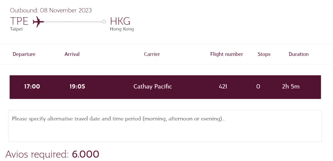Viewport: 333px width, 161px height.
Task: Click the Duration column header
Action: point(298,54)
